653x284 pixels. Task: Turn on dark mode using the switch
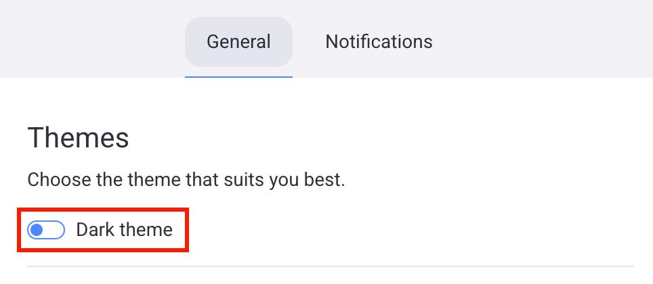coord(46,231)
